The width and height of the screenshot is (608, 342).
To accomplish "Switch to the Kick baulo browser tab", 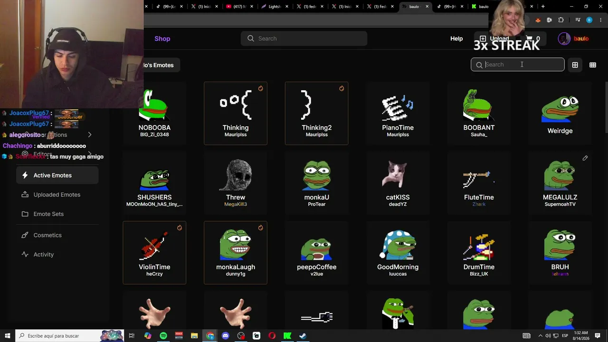I will 480,7.
